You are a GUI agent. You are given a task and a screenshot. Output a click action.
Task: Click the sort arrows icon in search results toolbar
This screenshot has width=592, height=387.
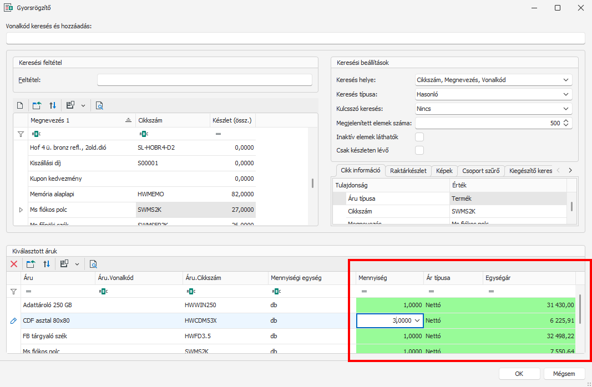tap(53, 105)
